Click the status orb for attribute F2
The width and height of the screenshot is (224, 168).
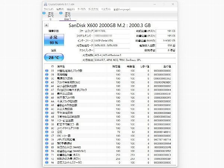pos(47,159)
